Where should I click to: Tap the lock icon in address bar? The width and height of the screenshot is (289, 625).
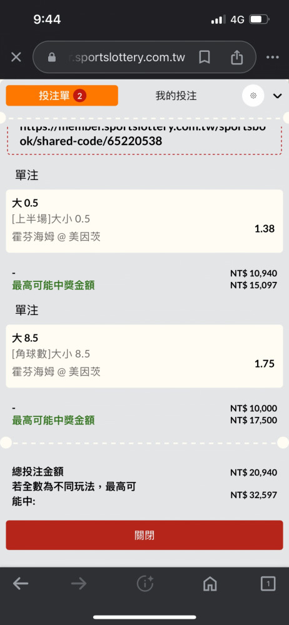click(x=51, y=57)
